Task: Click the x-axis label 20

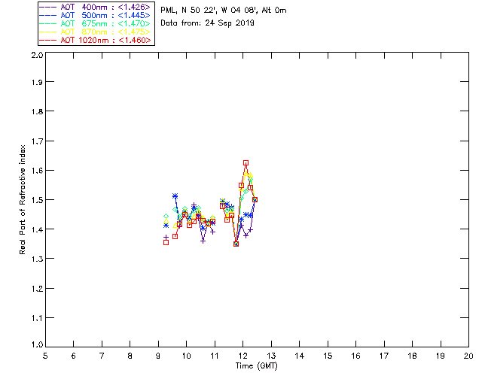Action: point(468,356)
